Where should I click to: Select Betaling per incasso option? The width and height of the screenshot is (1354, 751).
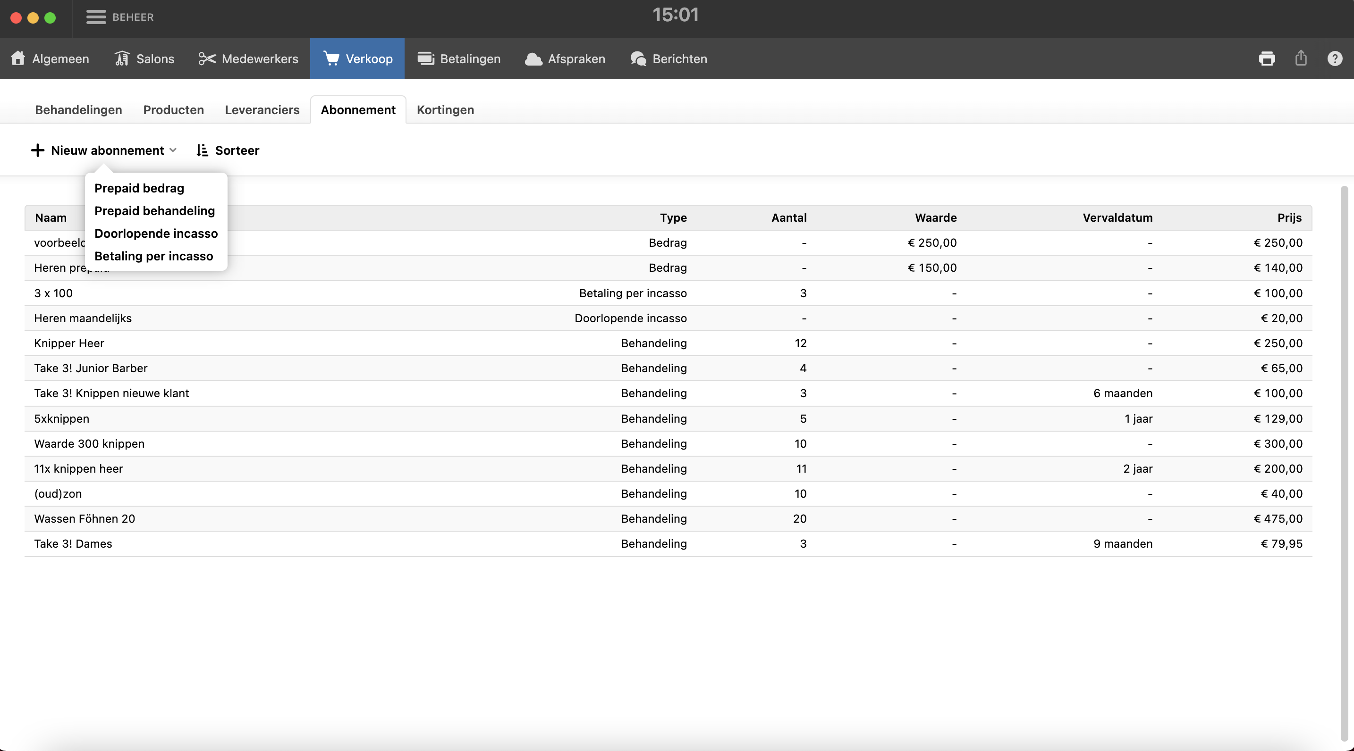point(153,256)
